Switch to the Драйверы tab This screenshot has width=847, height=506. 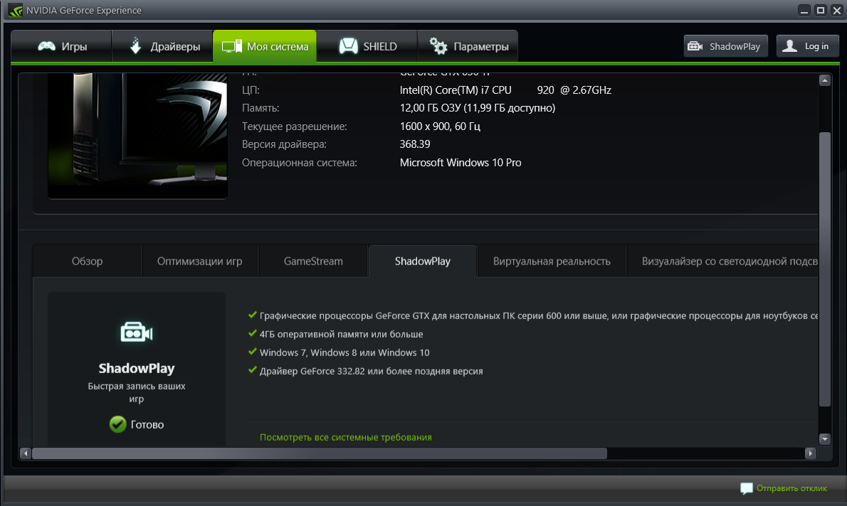coord(162,46)
